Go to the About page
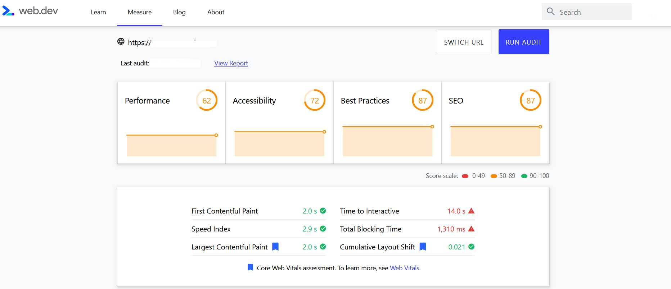This screenshot has height=289, width=671. point(216,12)
